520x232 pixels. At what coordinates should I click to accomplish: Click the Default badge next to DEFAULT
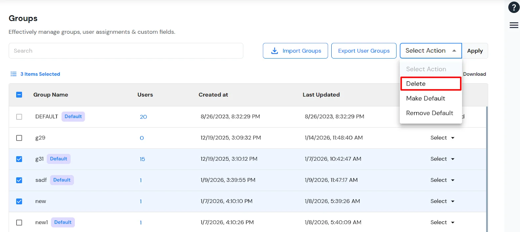73,117
